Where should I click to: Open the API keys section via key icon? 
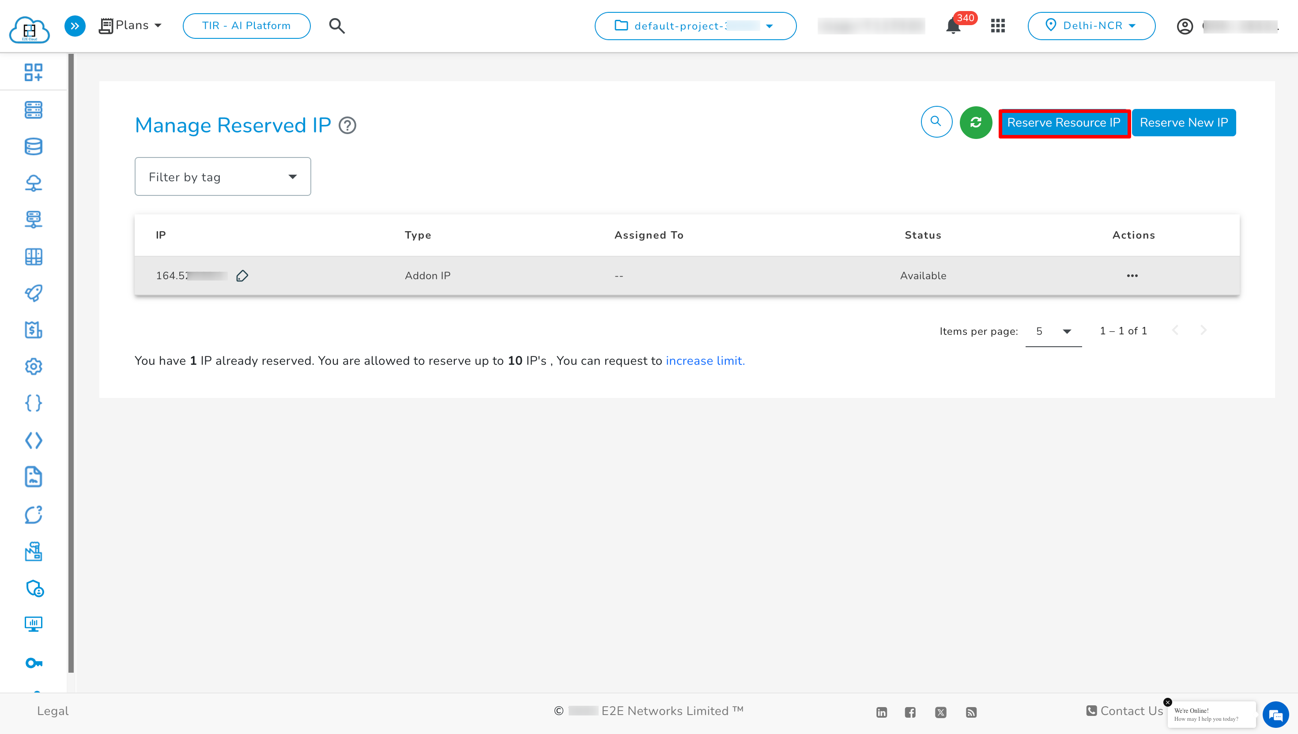(33, 663)
